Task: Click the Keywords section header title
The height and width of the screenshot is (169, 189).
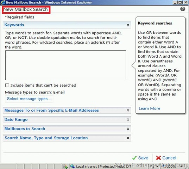Action: [x=14, y=25]
